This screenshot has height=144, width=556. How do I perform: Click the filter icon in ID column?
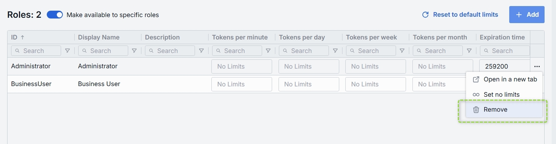point(67,51)
